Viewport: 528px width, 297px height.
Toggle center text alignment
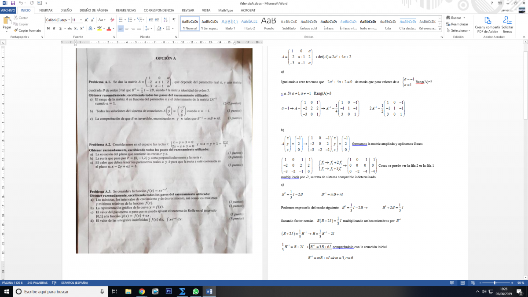pyautogui.click(x=127, y=29)
